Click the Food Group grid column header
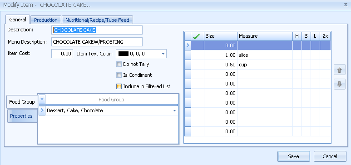351x165 pixels. [112, 99]
